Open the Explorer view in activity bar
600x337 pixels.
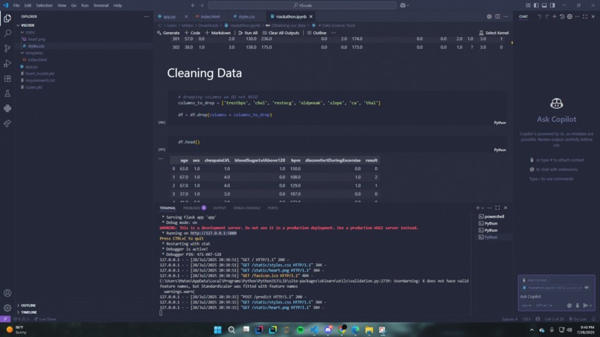coord(7,19)
